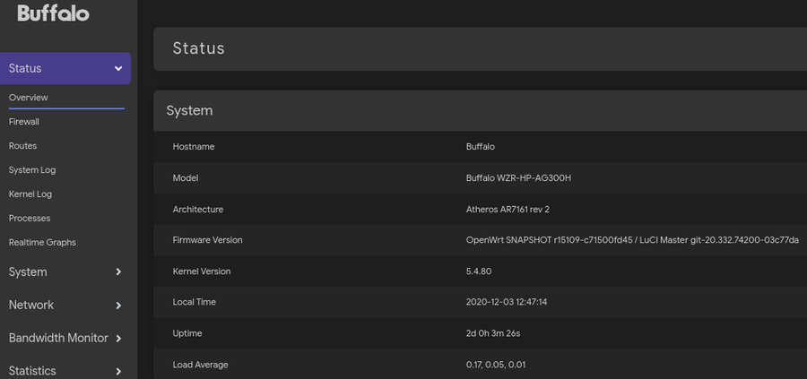
Task: Click the Statistics sidebar label
Action: 32,371
